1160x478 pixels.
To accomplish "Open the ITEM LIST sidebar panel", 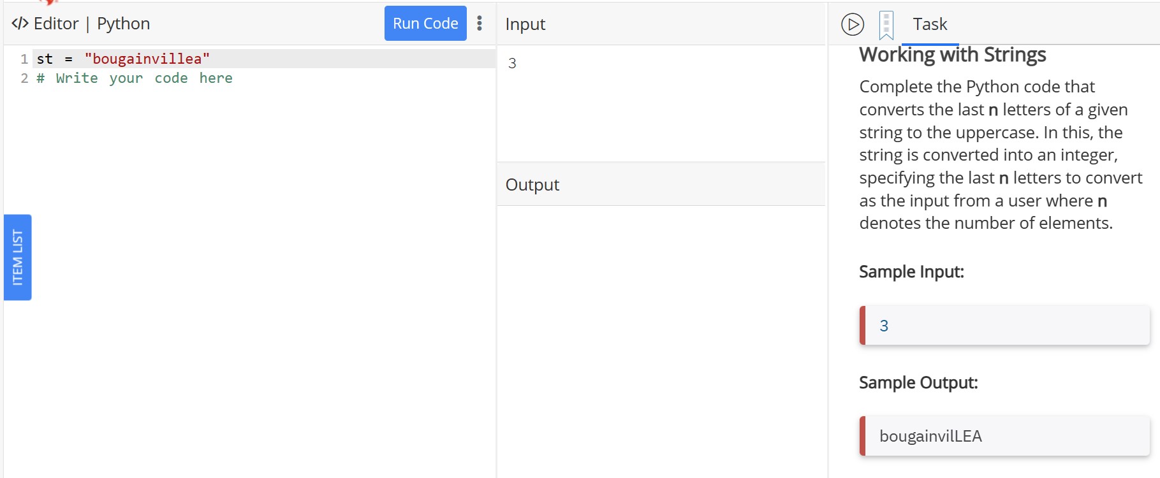I will point(18,257).
